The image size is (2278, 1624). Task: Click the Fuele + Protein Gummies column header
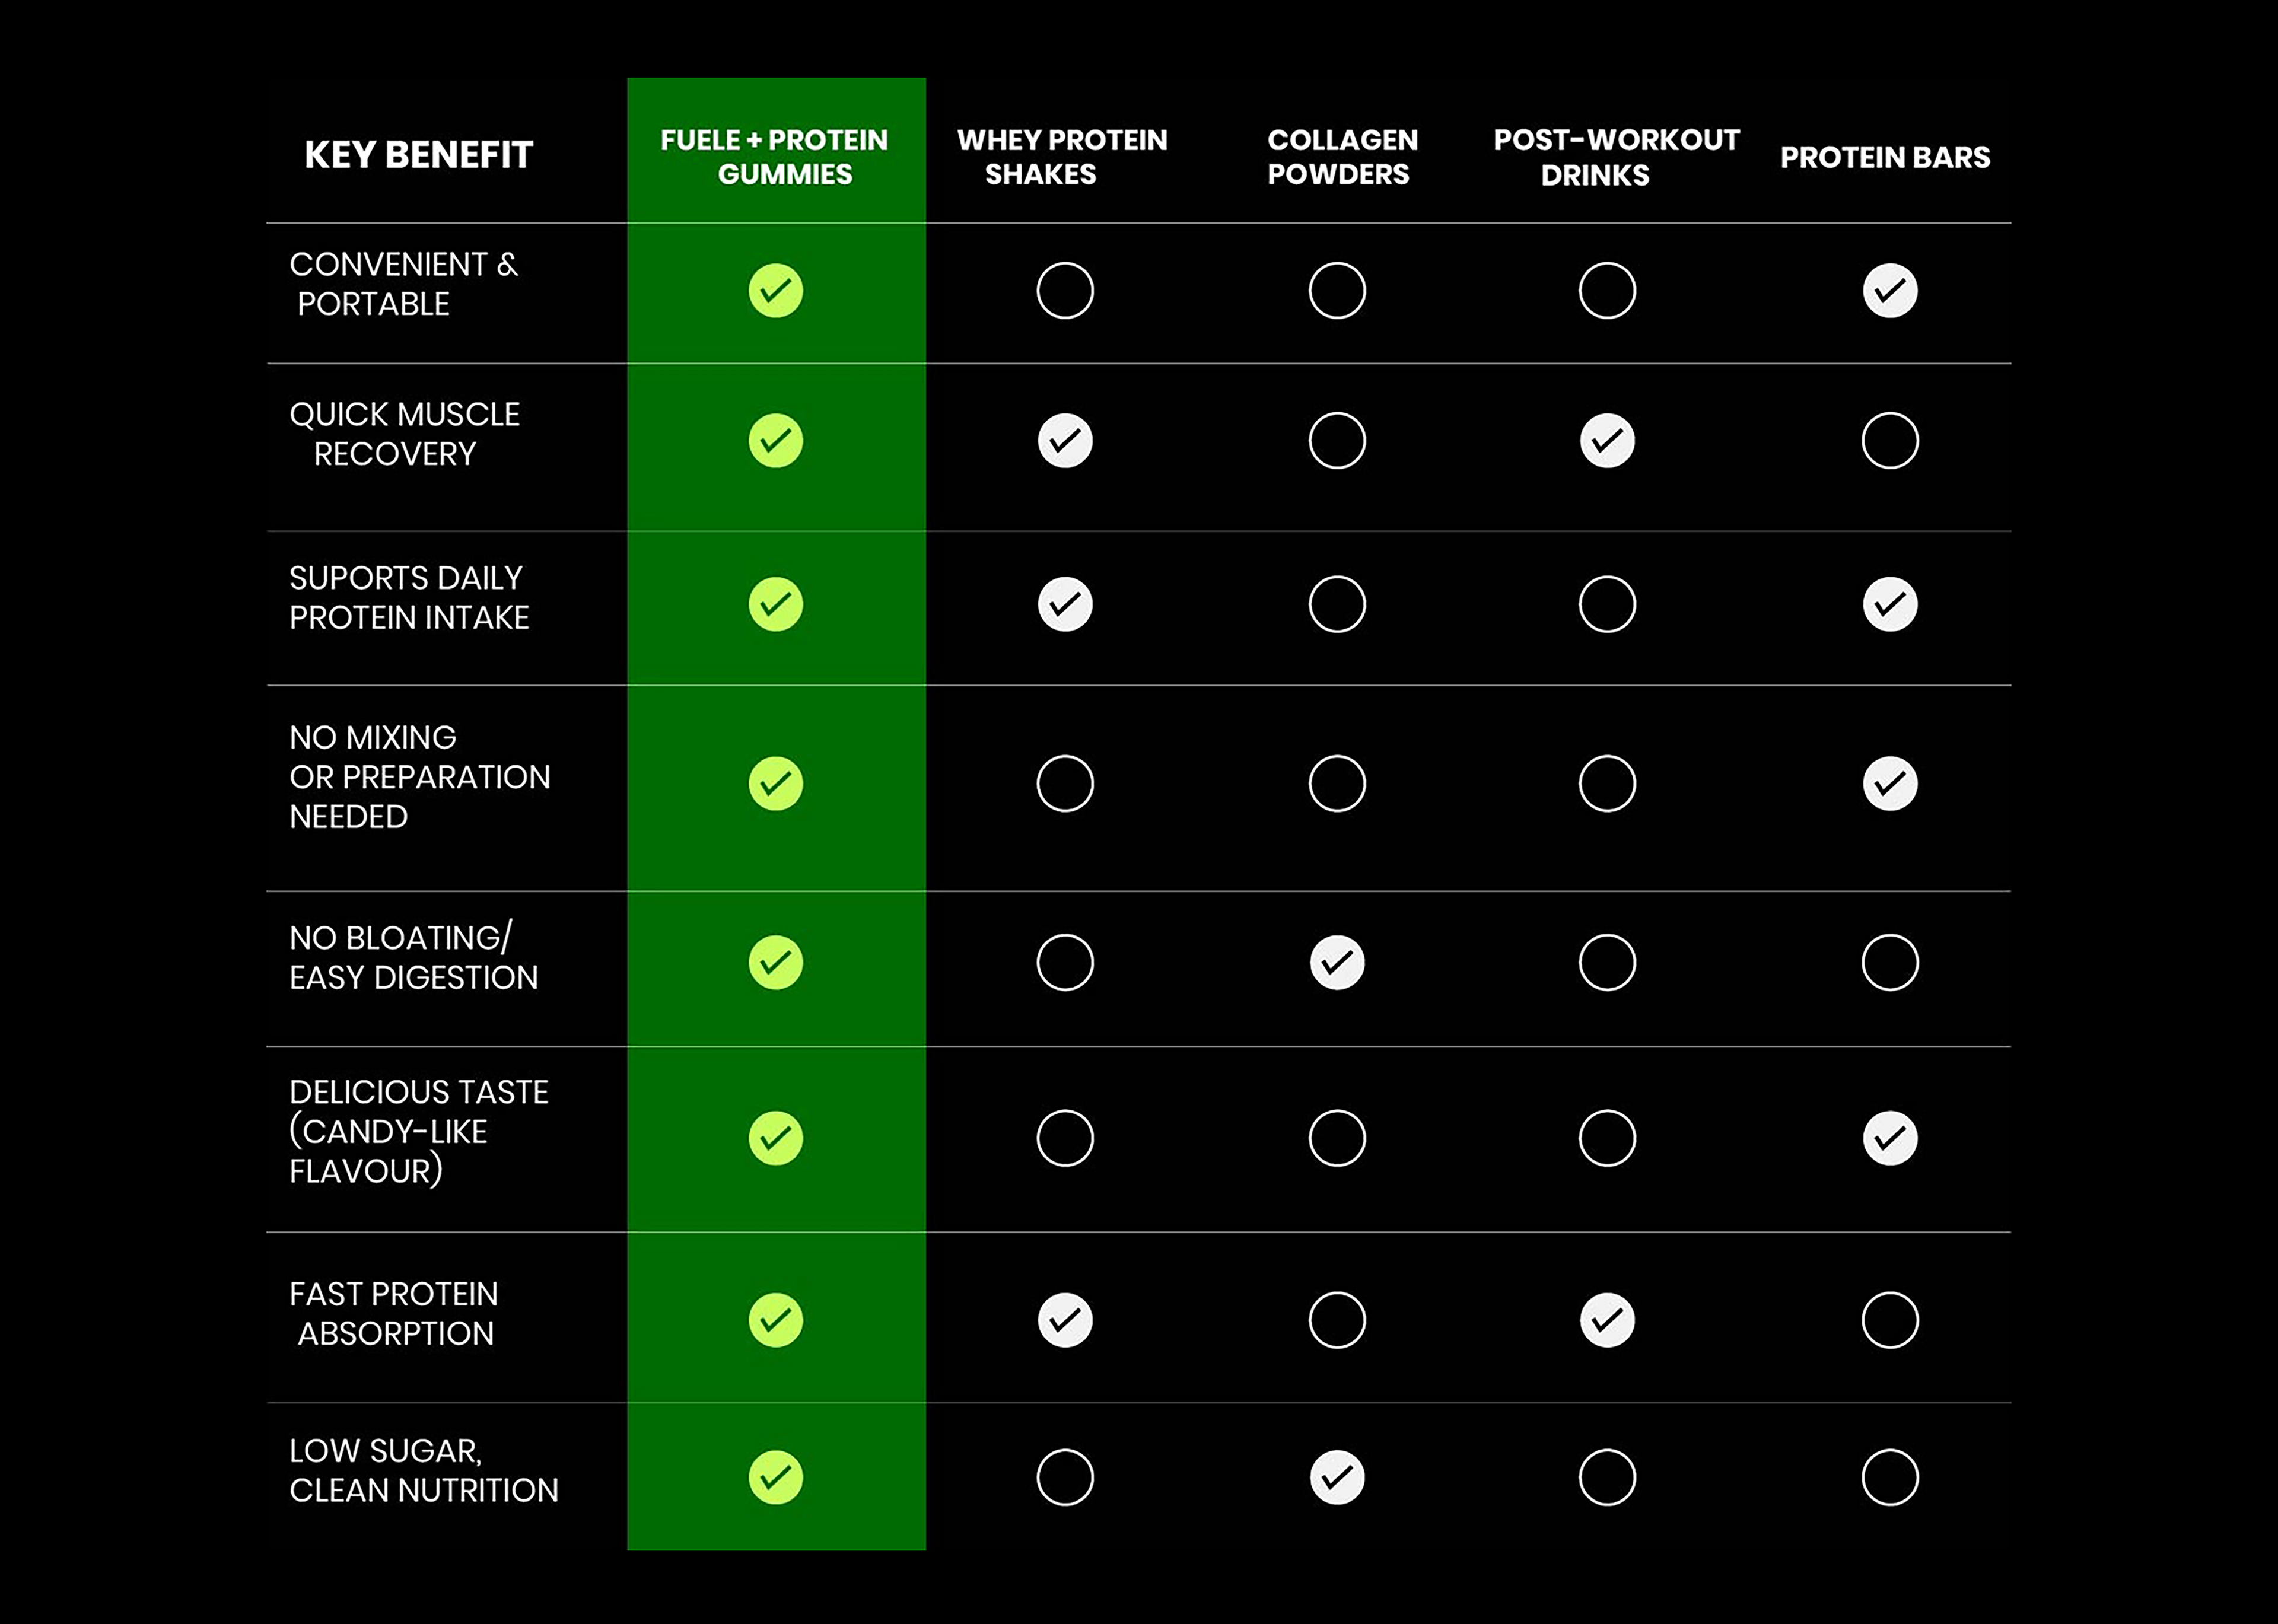pyautogui.click(x=775, y=157)
